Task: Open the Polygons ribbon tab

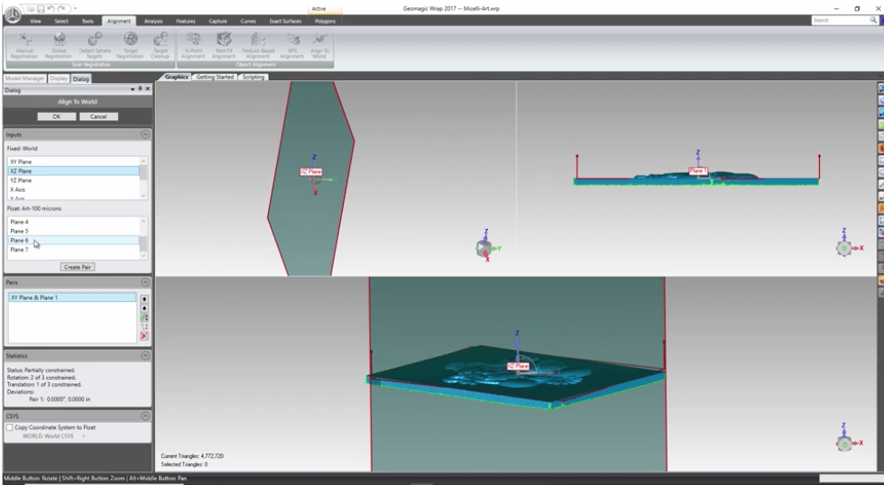Action: (325, 21)
